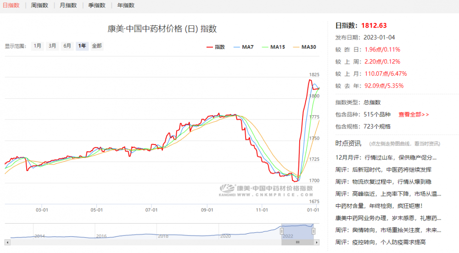Click the 时点资讯 heading
This screenshot has width=459, height=253.
tap(348, 143)
